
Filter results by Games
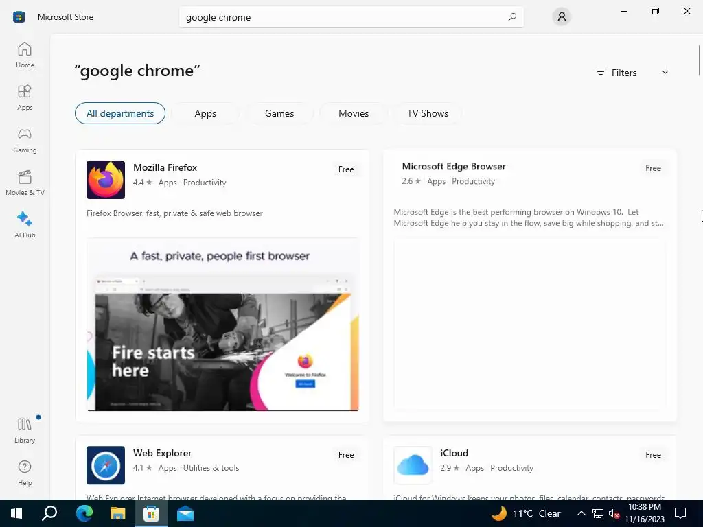(279, 113)
